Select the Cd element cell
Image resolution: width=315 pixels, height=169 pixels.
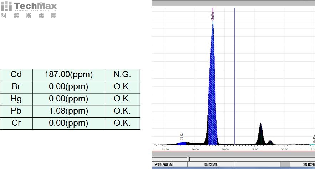(x=16, y=75)
